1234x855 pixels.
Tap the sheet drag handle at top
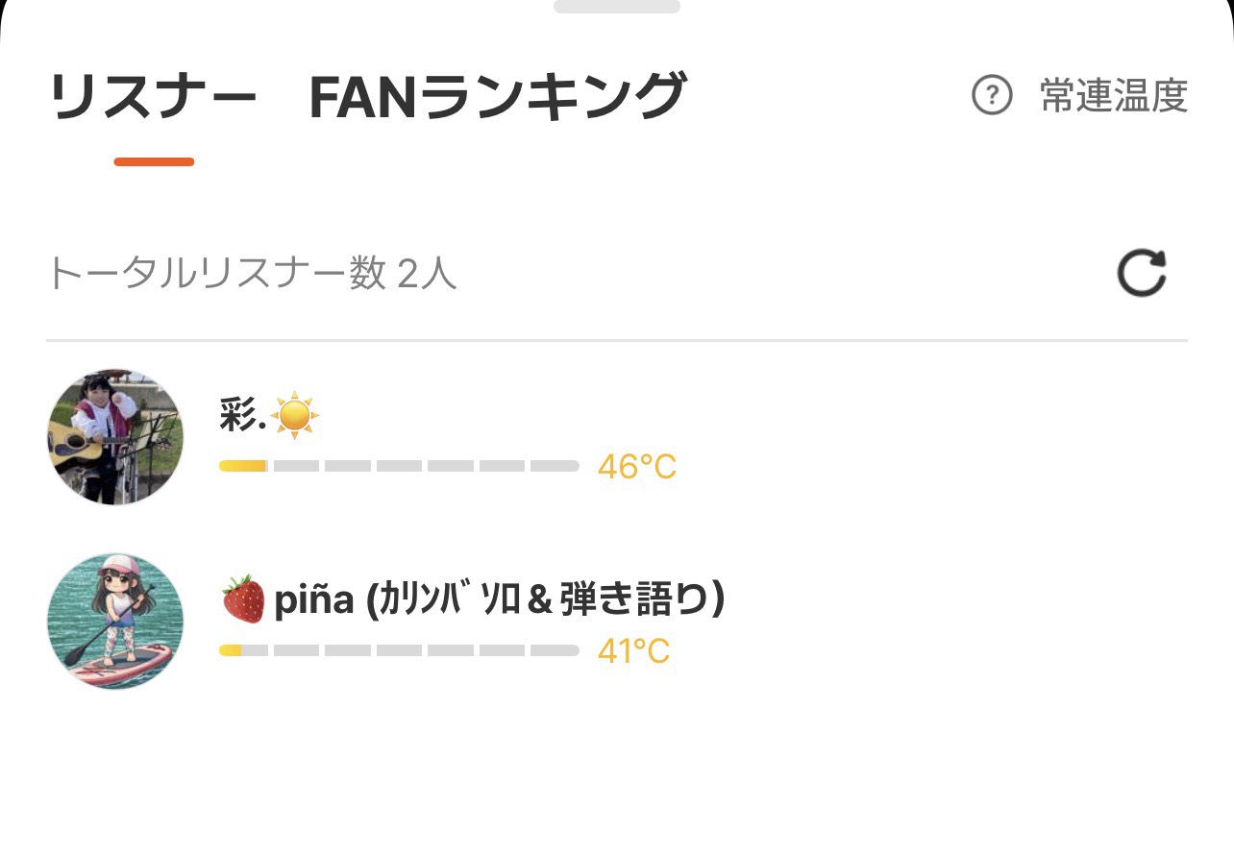[617, 7]
